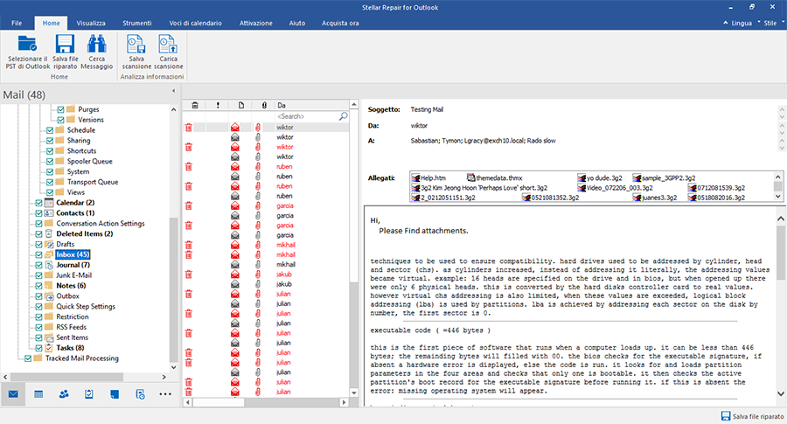Open themedata.thmx attachment
The height and width of the screenshot is (424, 787).
click(494, 178)
